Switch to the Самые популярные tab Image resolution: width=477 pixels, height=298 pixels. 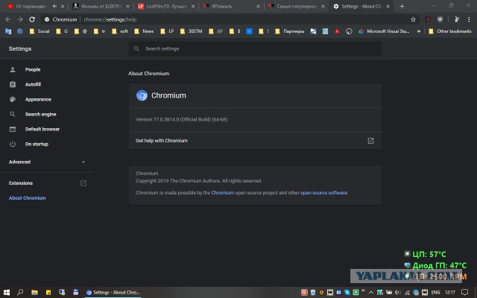(x=297, y=6)
